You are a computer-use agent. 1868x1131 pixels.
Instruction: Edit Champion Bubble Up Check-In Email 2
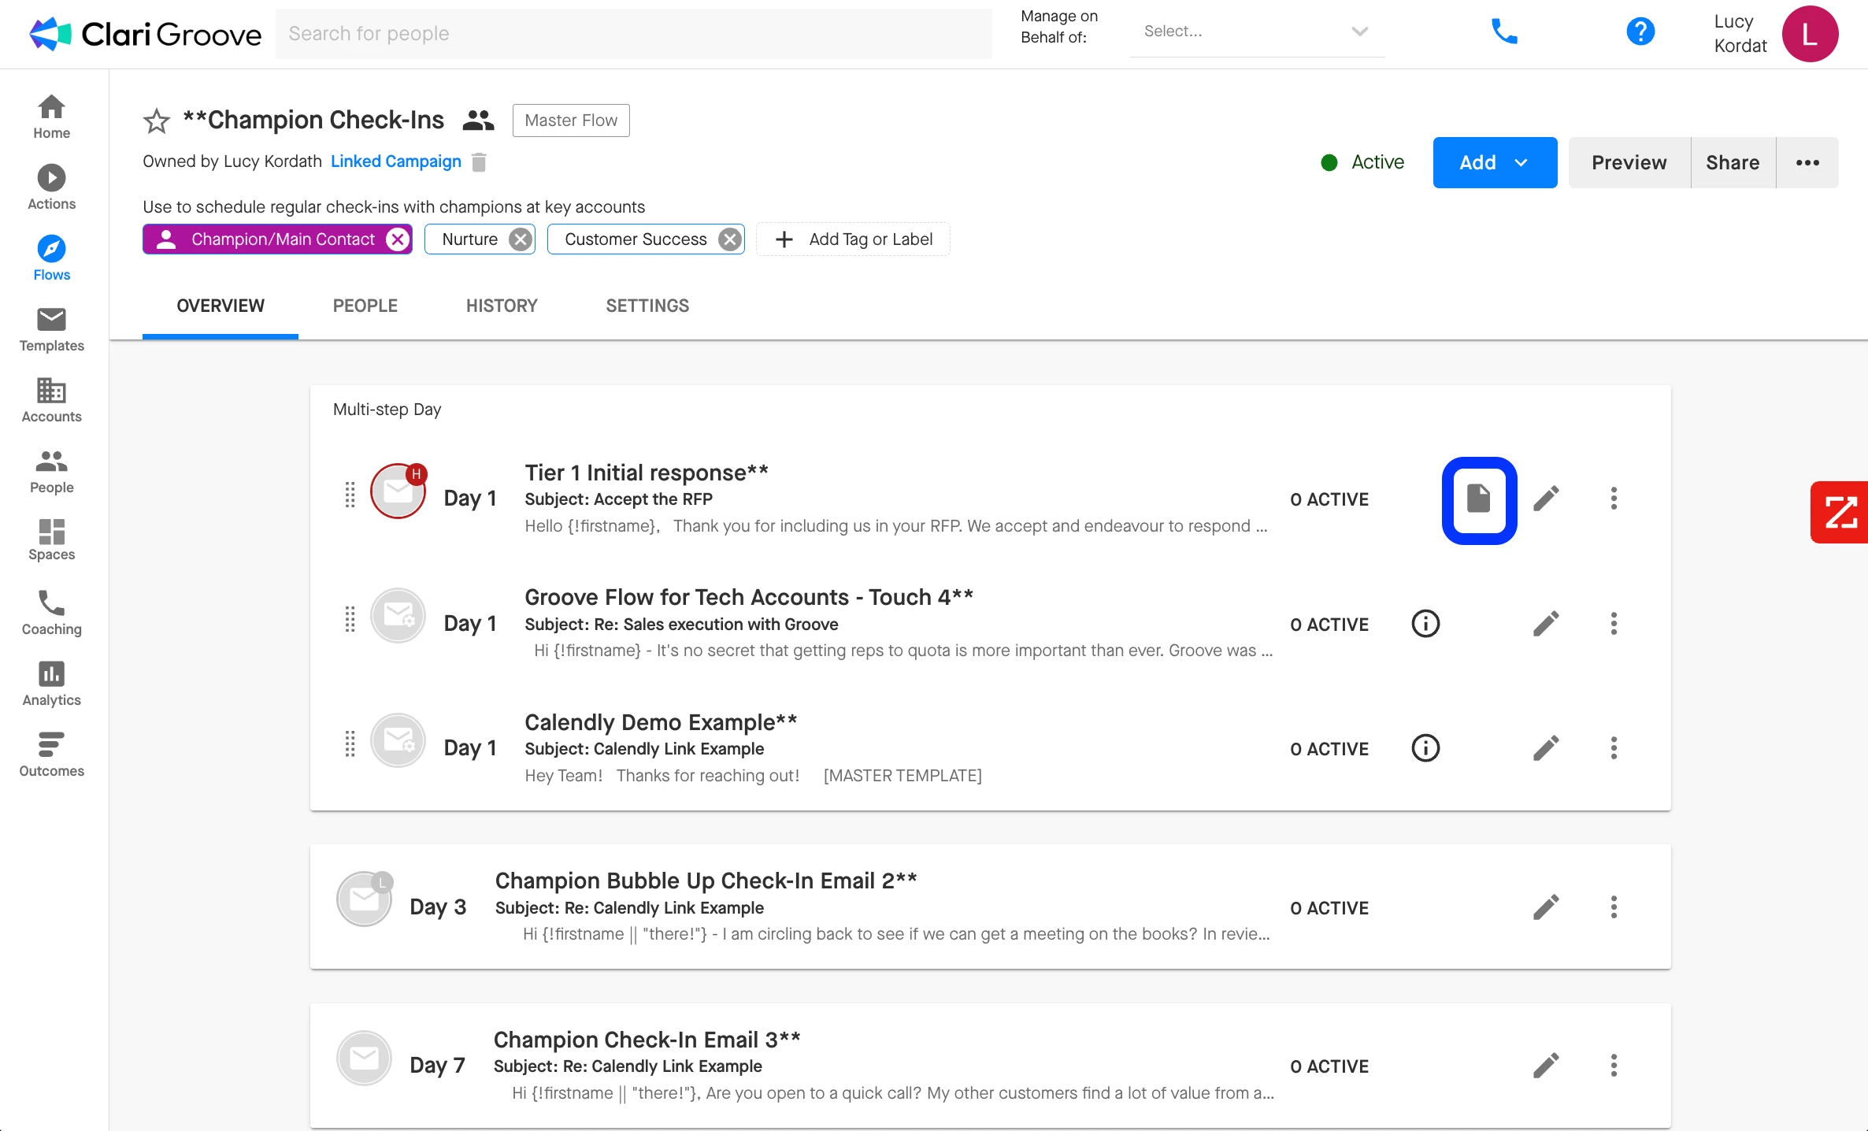point(1546,907)
